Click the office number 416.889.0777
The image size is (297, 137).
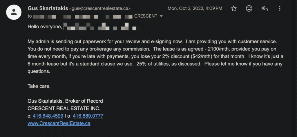[88, 116]
